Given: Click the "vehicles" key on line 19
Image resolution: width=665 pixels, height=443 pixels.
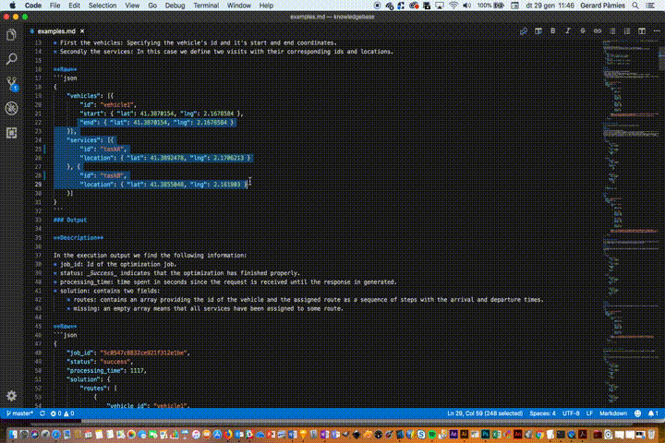Looking at the screenshot, I should click(x=83, y=96).
